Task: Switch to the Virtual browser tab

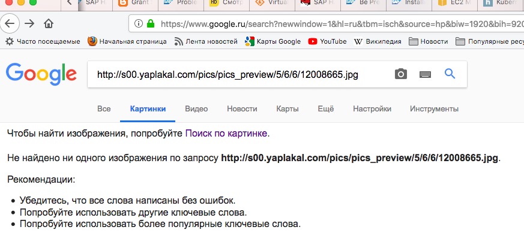Action: [x=272, y=4]
